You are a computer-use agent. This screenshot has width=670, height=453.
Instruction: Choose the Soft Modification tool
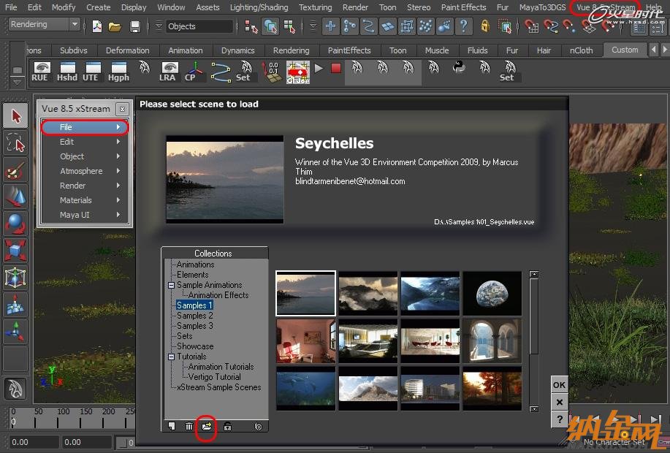click(16, 304)
